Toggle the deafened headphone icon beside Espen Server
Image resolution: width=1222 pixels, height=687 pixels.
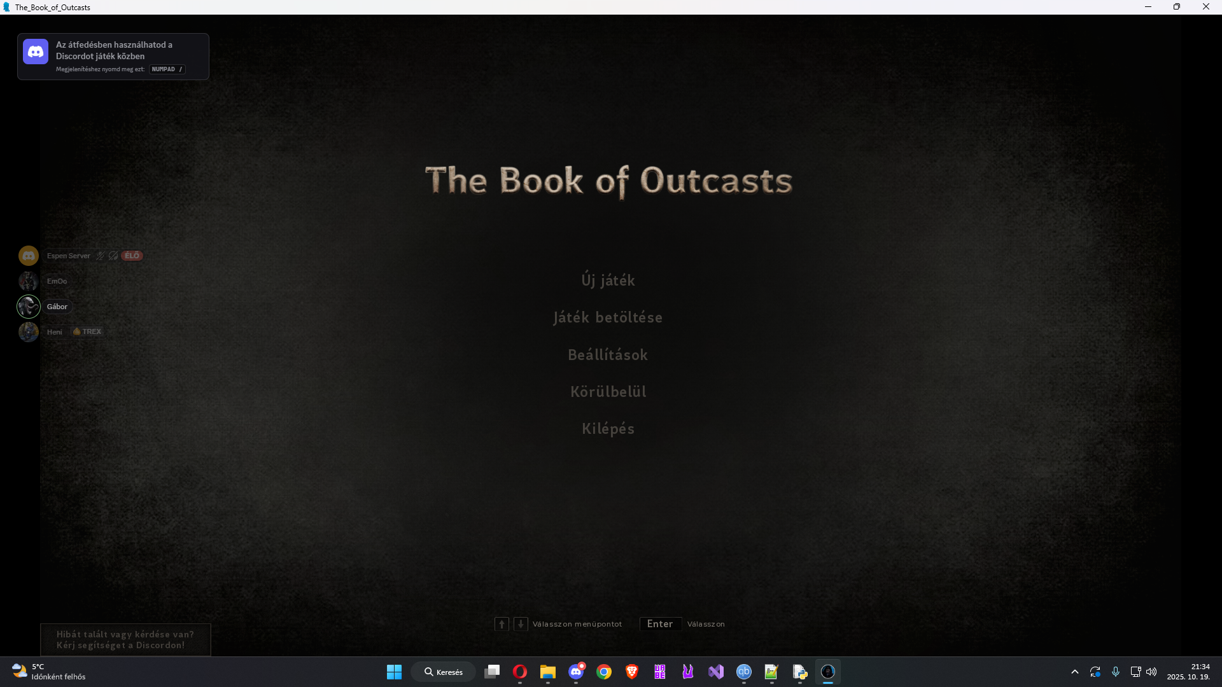(x=113, y=256)
